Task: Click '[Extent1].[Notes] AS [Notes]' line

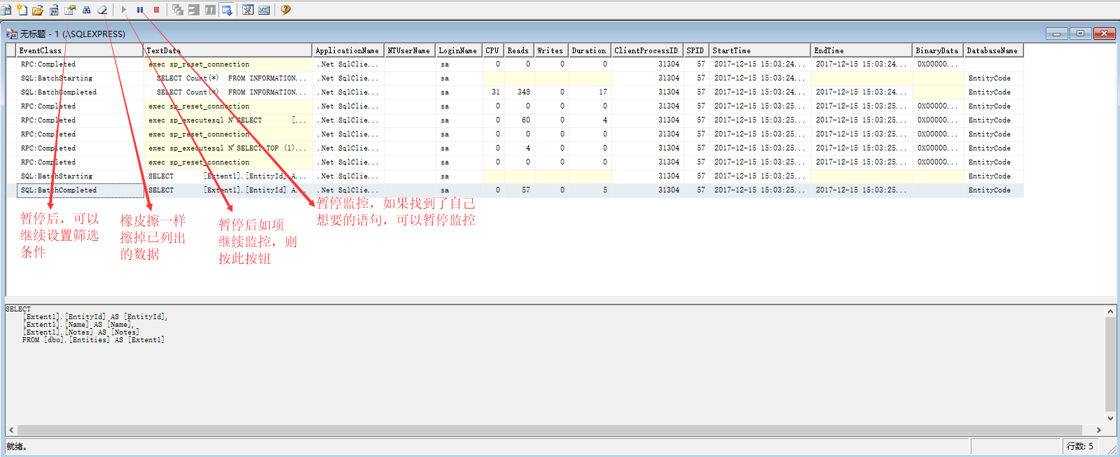Action: point(81,332)
